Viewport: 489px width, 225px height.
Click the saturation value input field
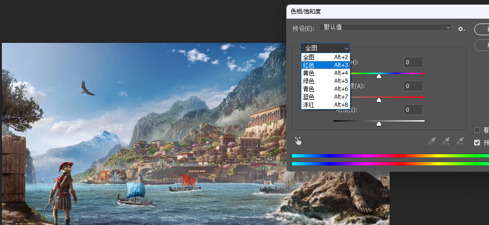coord(413,86)
